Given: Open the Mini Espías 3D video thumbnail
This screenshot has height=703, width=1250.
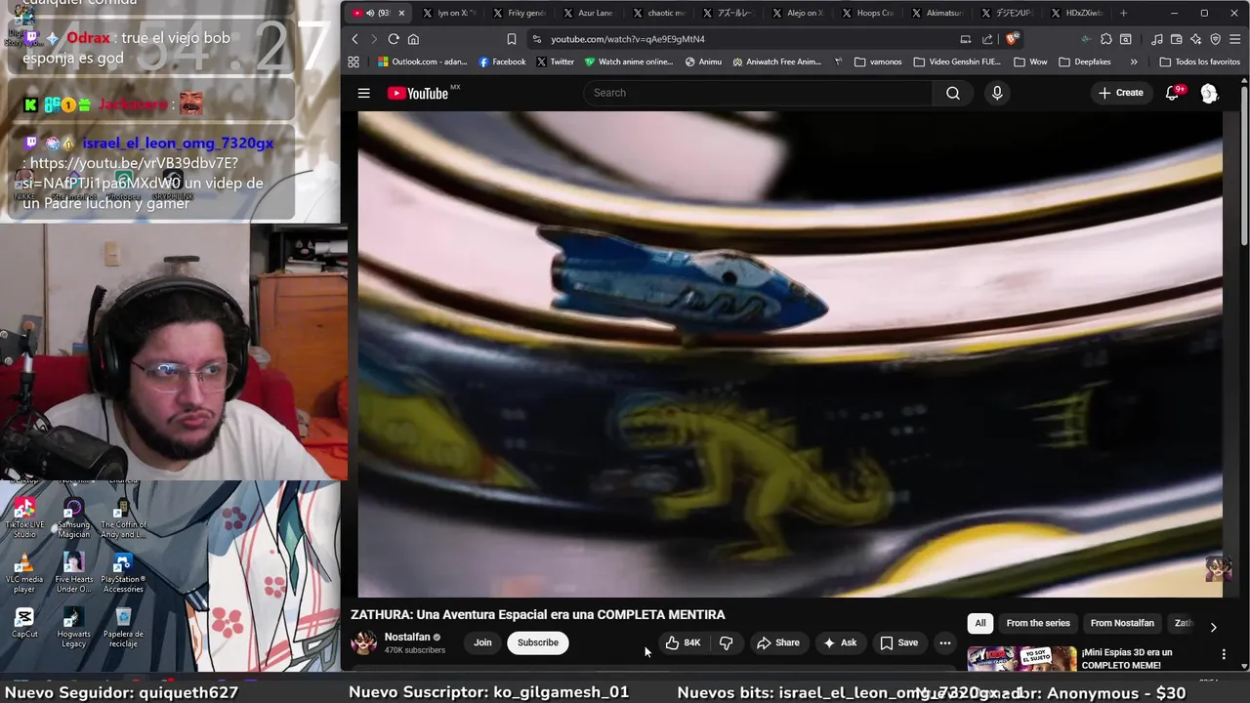Looking at the screenshot, I should pyautogui.click(x=1021, y=659).
